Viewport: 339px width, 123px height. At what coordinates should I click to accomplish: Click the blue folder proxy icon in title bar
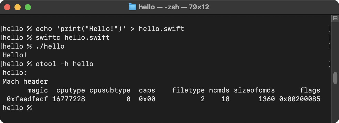coord(132,7)
